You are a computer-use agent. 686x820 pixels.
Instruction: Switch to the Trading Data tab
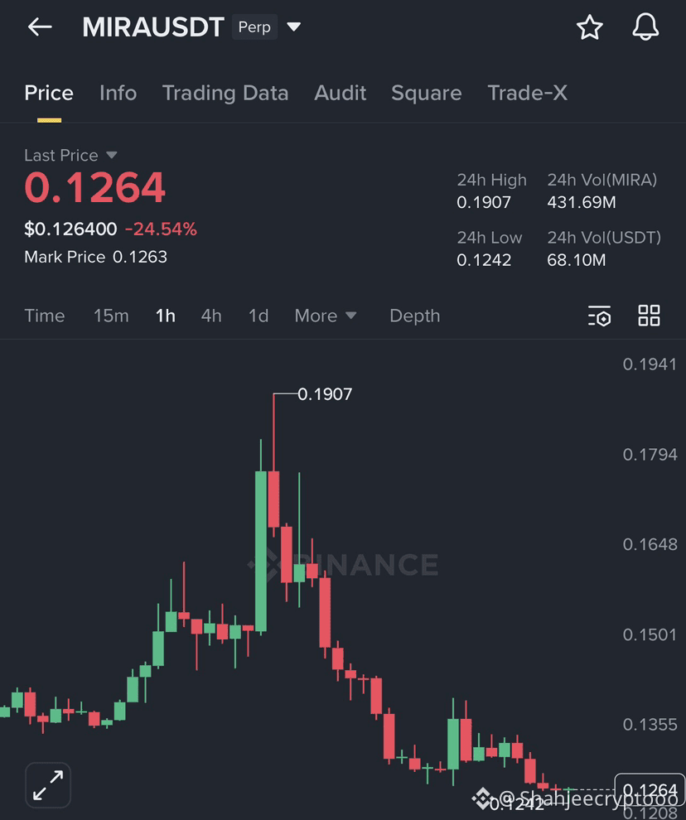tap(225, 93)
